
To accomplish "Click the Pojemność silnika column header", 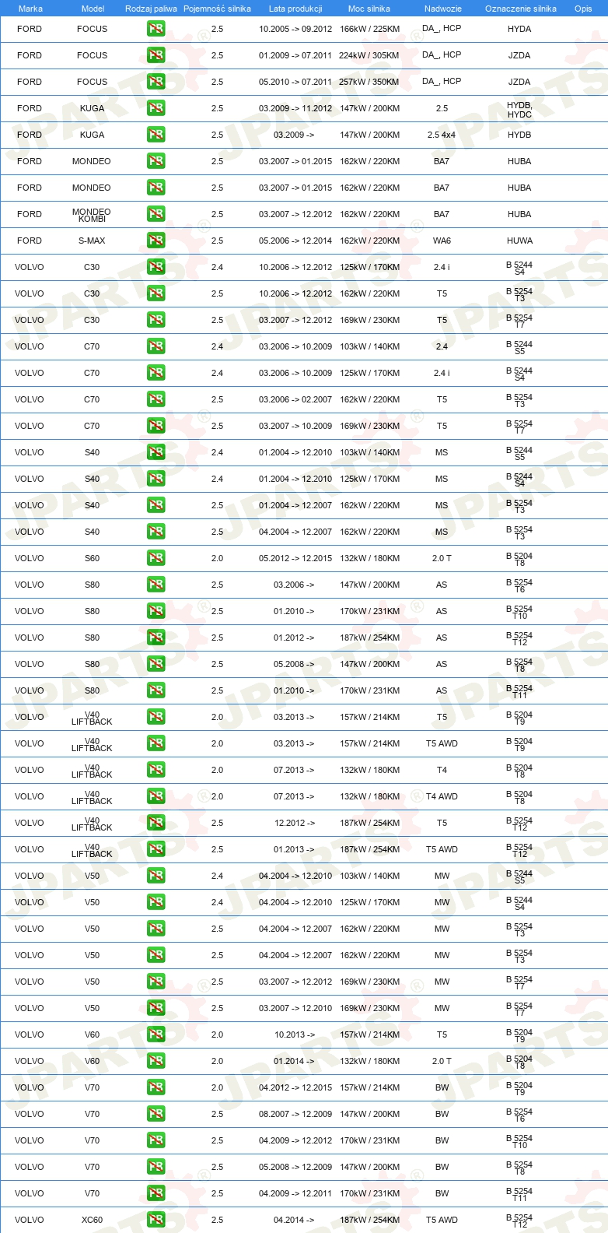I will tap(217, 9).
